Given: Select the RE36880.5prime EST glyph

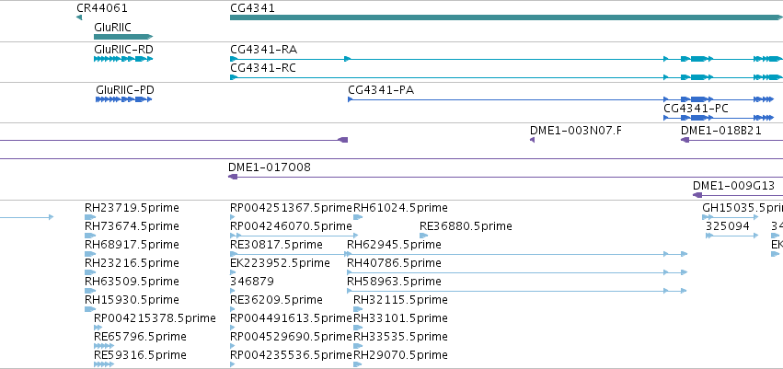Looking at the screenshot, I should [x=423, y=236].
